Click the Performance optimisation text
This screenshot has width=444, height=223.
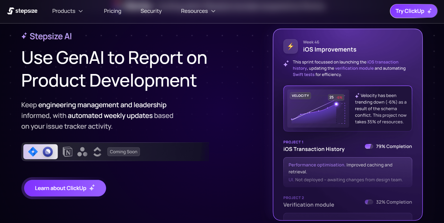(317, 165)
